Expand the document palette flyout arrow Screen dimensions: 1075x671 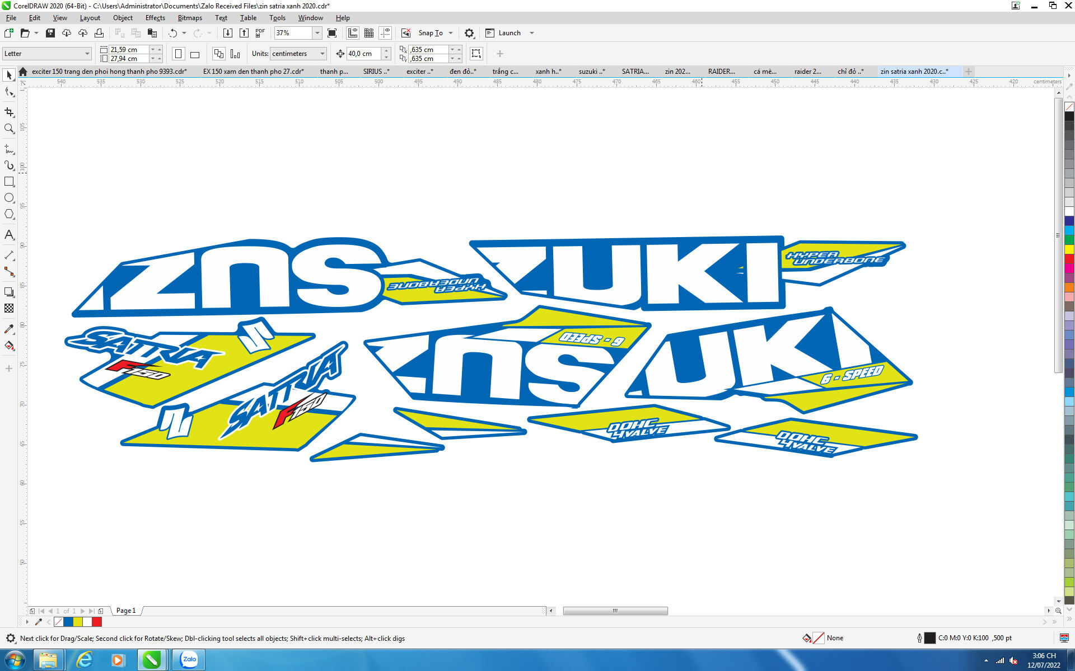coord(27,622)
